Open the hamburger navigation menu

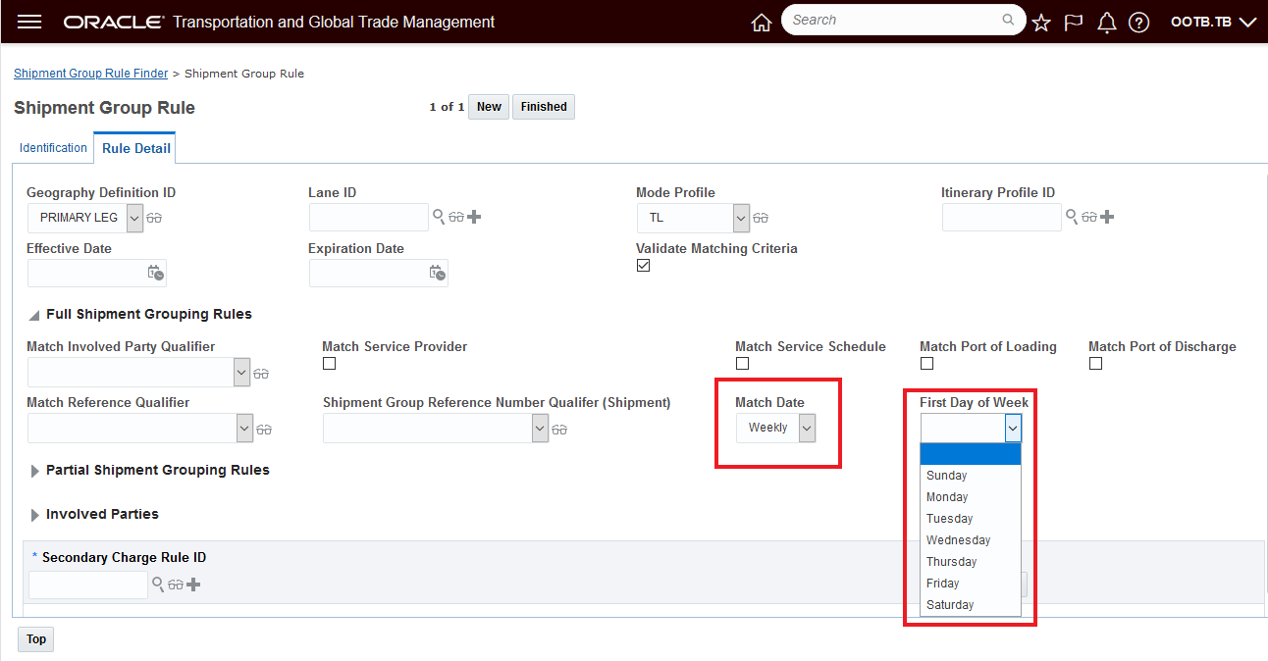point(30,22)
